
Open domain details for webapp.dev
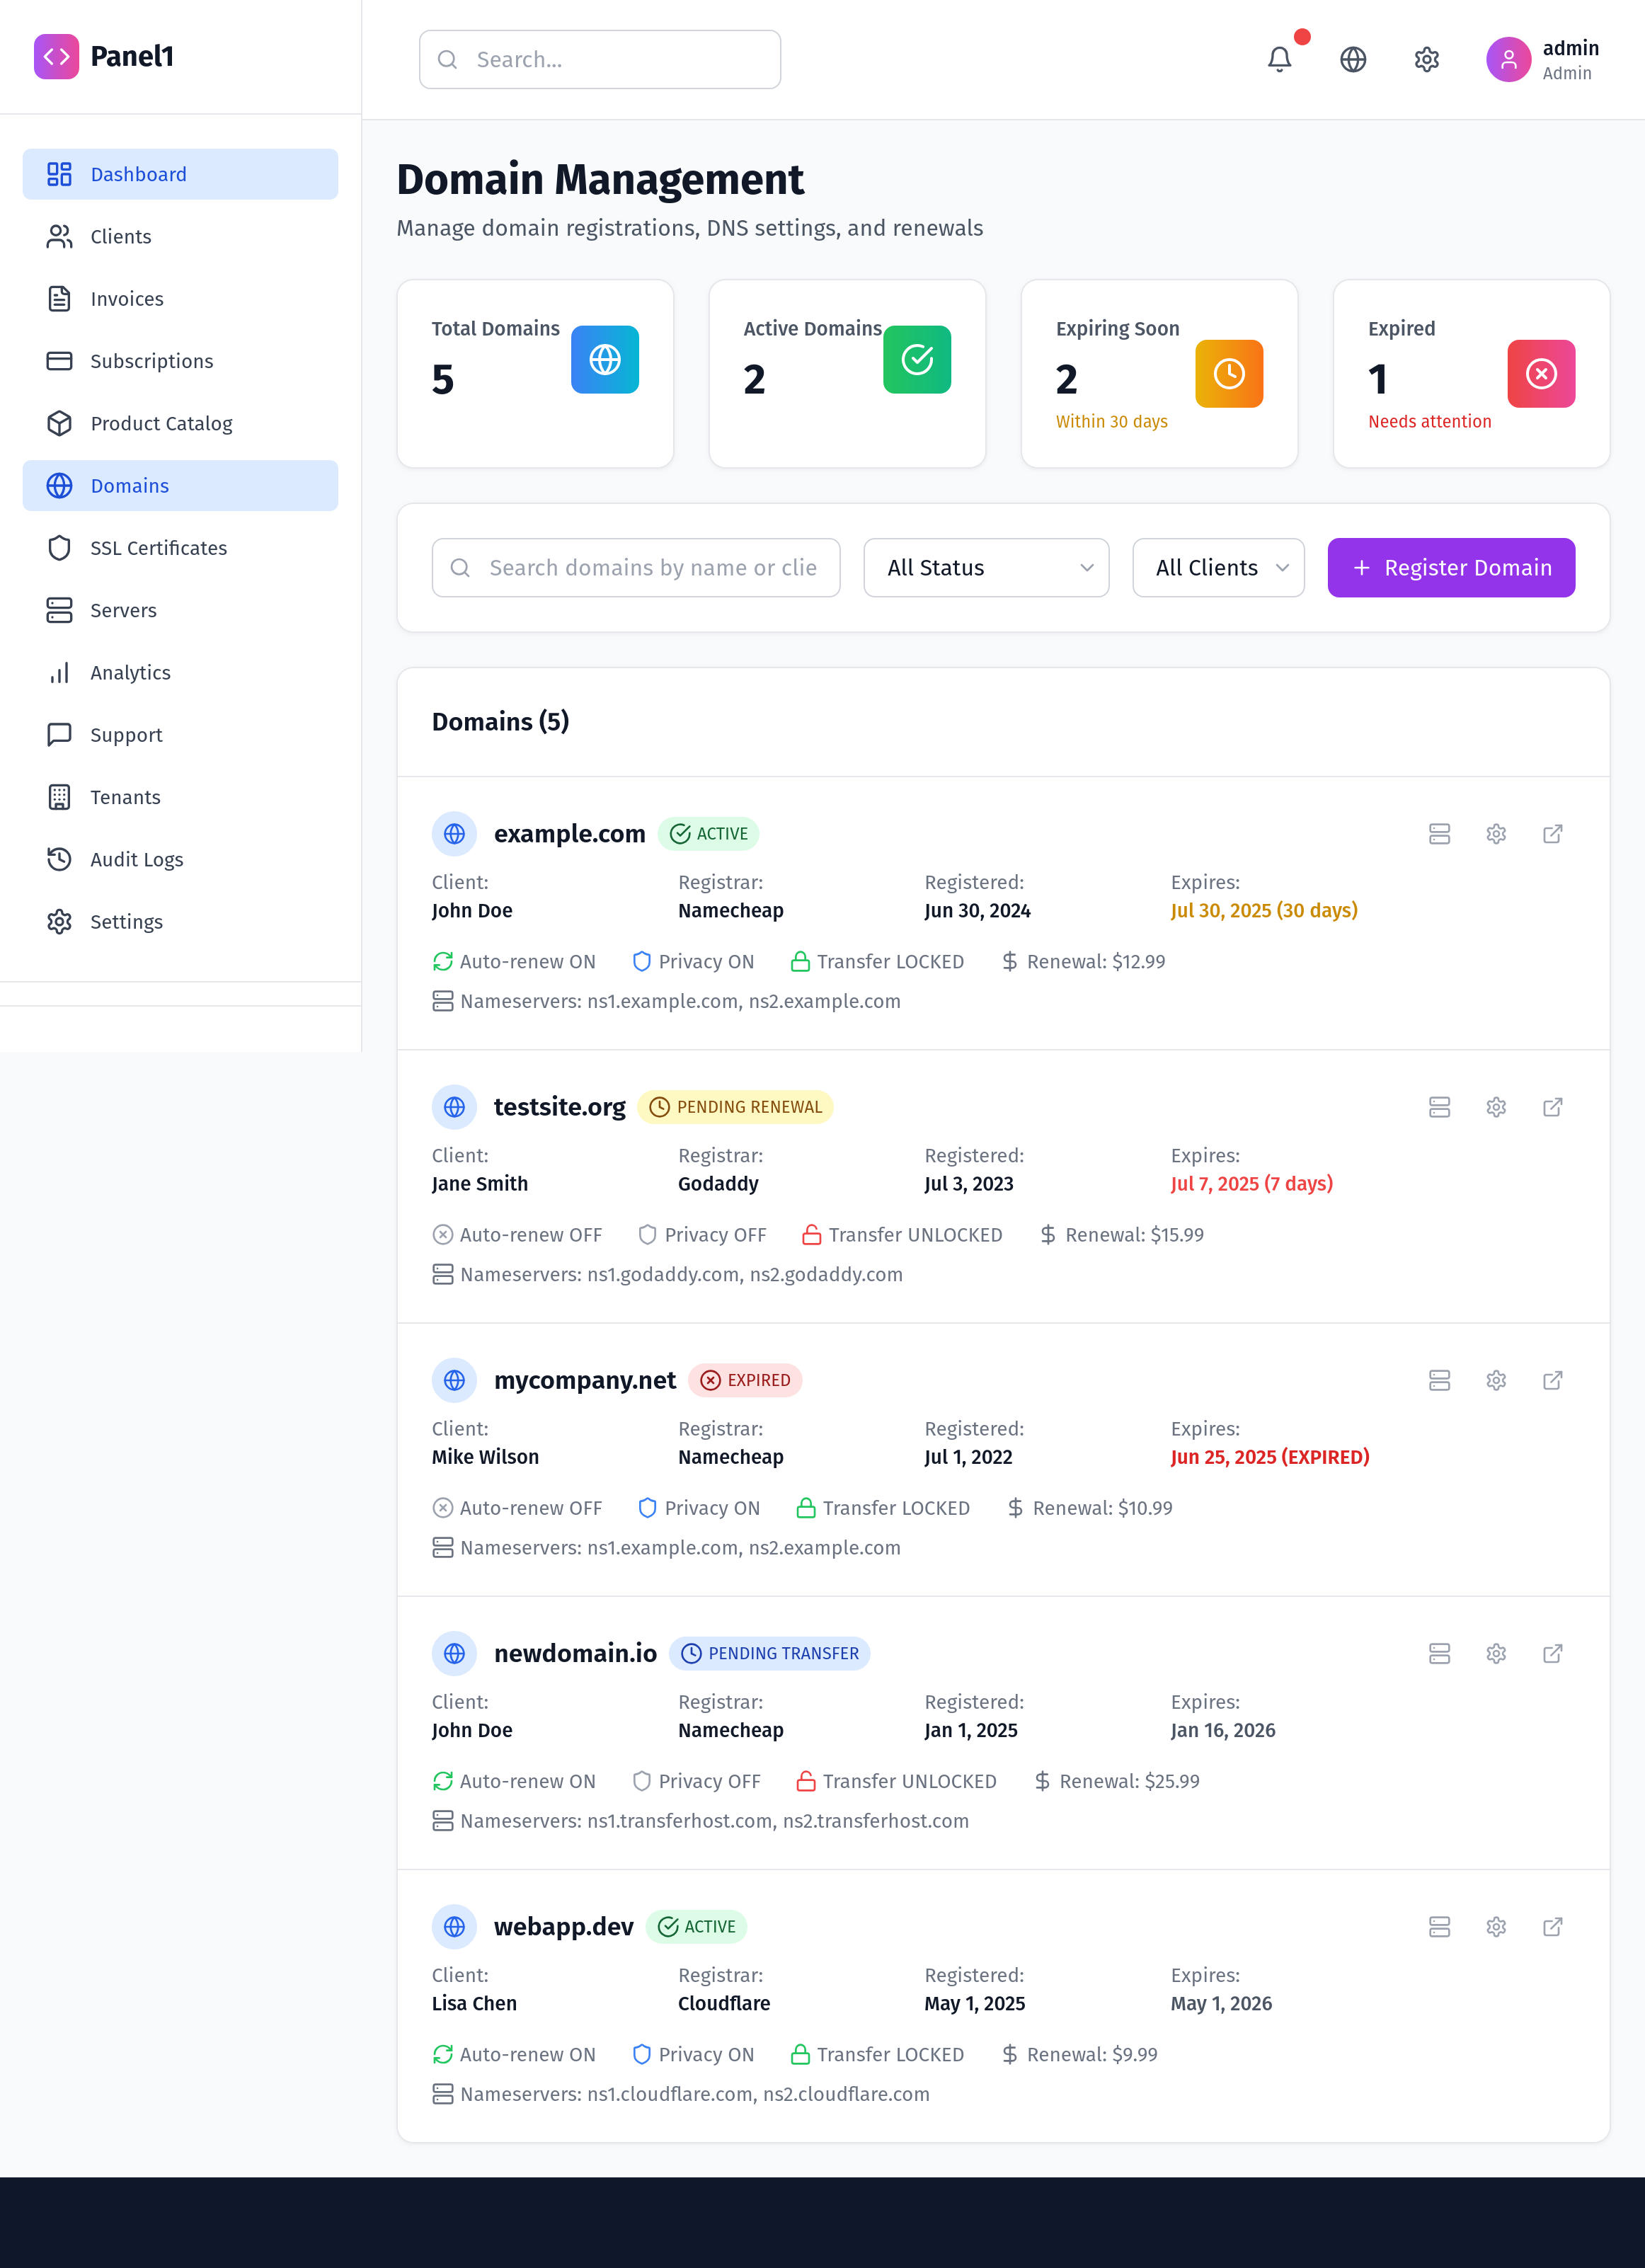point(562,1926)
